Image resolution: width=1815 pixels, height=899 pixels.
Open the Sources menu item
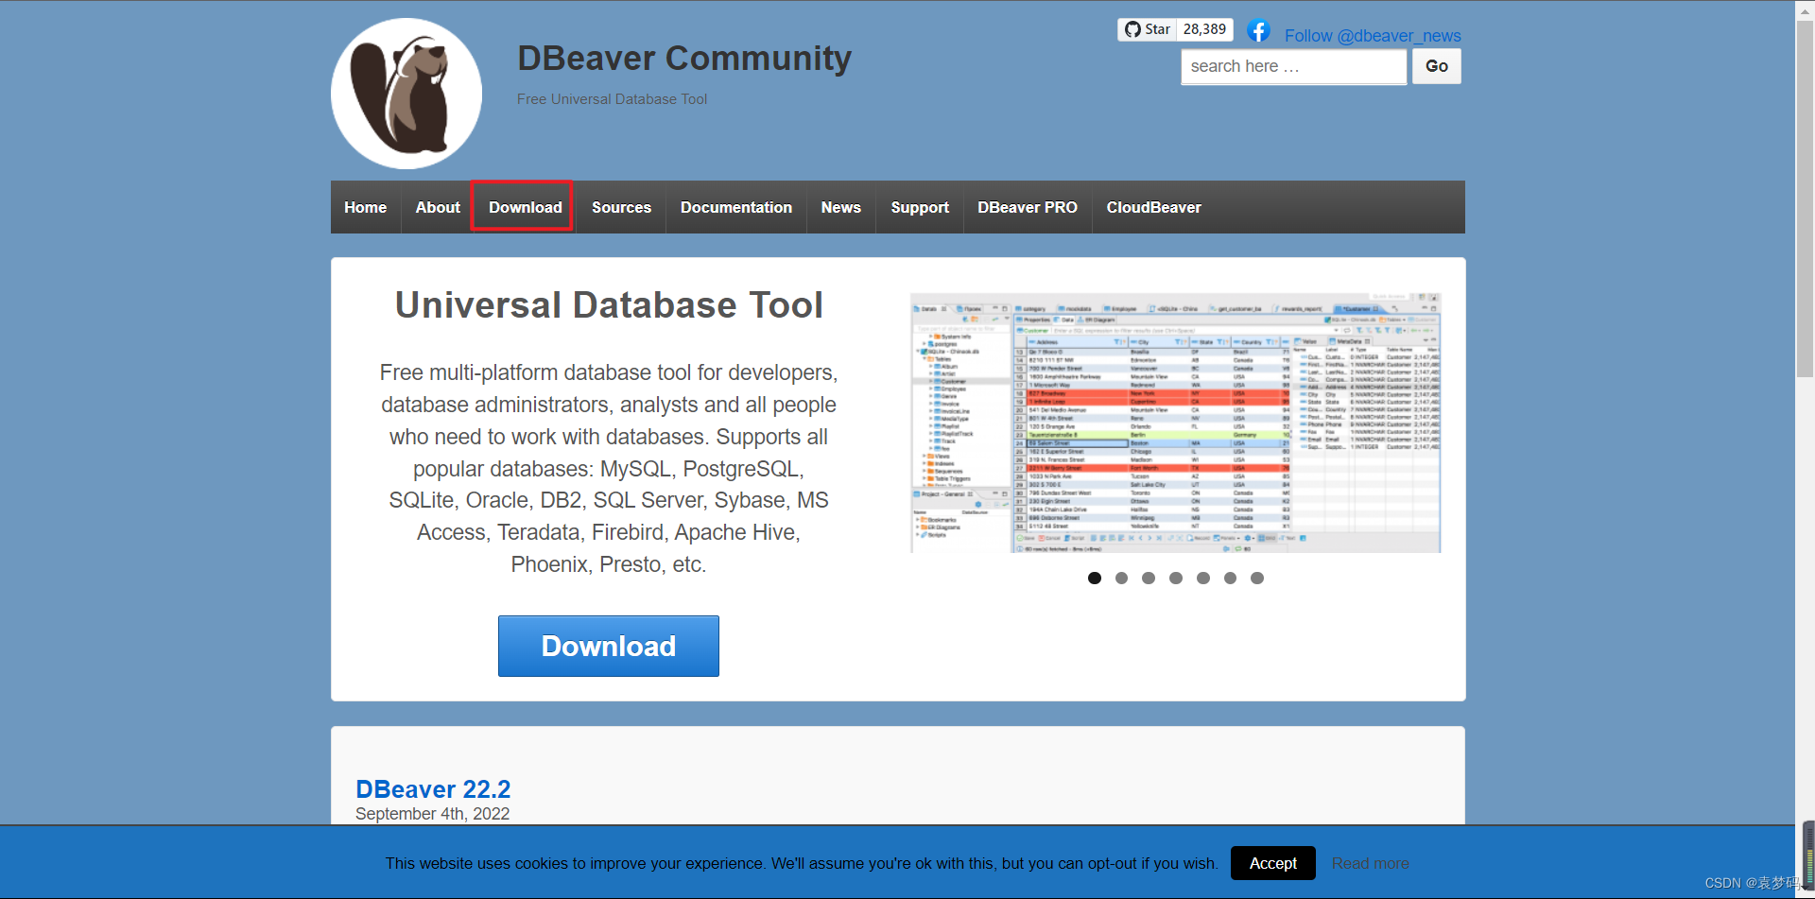(x=621, y=207)
